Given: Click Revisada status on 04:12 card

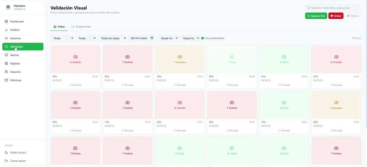Looking at the screenshot, I should point(75,85).
